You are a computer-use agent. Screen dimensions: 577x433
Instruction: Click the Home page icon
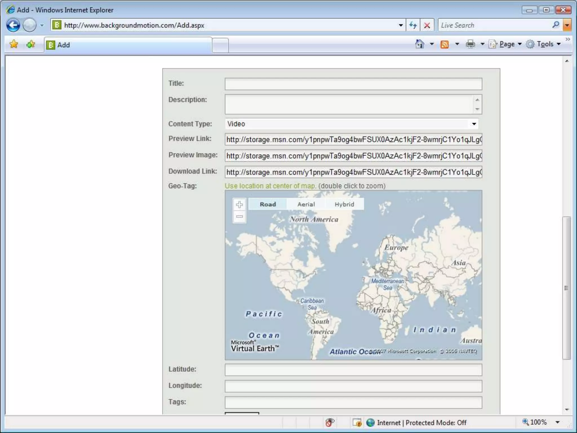(420, 44)
